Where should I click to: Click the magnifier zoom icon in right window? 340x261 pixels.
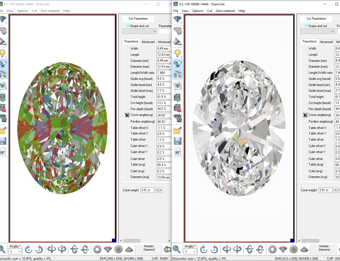click(176, 249)
